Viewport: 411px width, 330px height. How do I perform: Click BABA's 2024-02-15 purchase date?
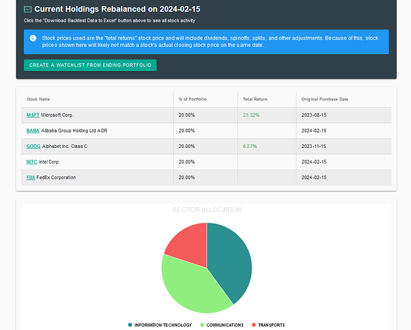pos(314,131)
